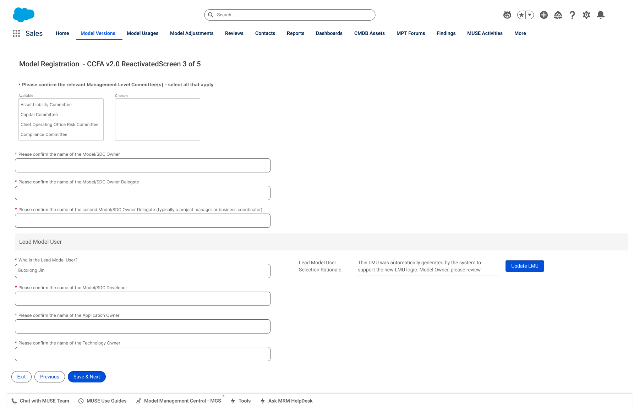Expand the favorites list dropdown arrow
Viewport: 639px width, 408px height.
[x=530, y=15]
